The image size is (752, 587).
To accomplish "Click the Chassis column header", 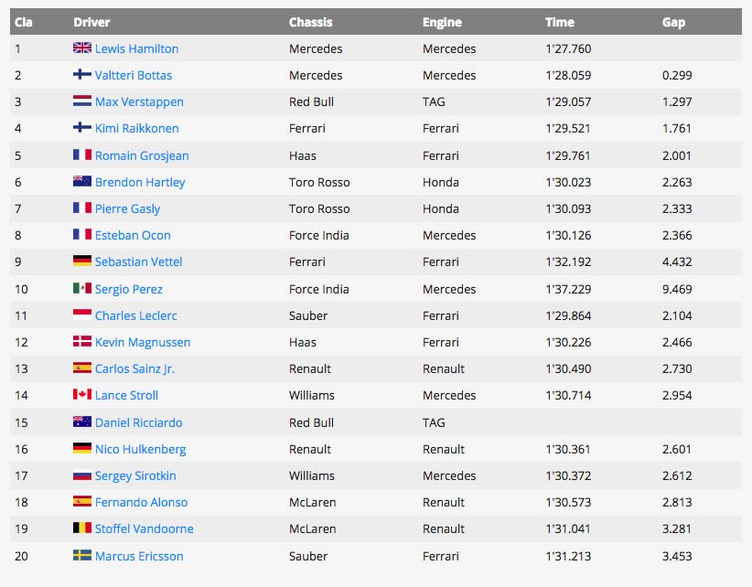I will pyautogui.click(x=310, y=22).
